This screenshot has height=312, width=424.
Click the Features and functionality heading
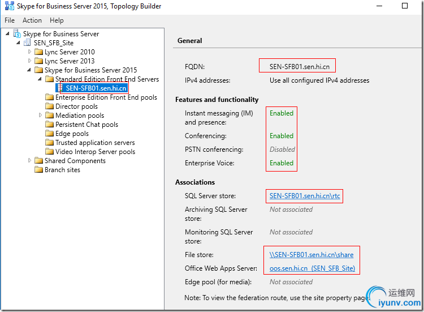[x=217, y=100]
